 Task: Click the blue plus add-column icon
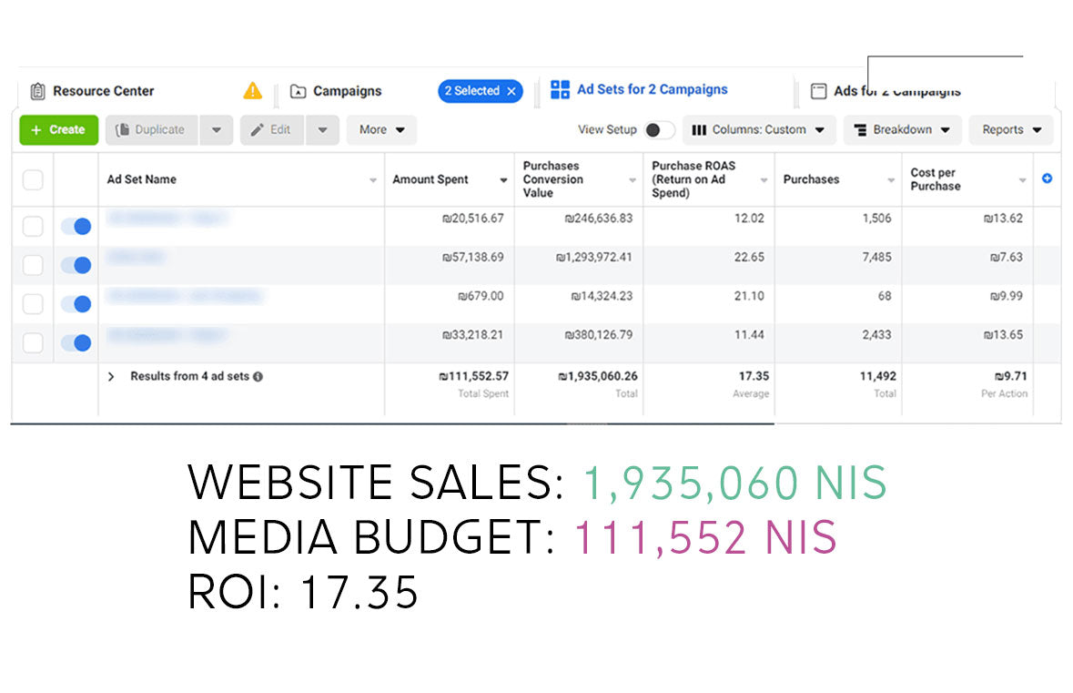(x=1047, y=178)
